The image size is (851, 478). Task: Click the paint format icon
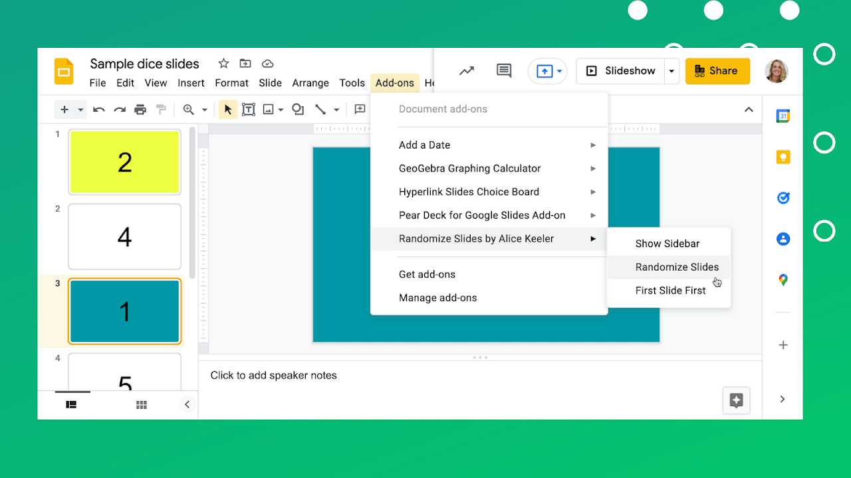coord(161,110)
